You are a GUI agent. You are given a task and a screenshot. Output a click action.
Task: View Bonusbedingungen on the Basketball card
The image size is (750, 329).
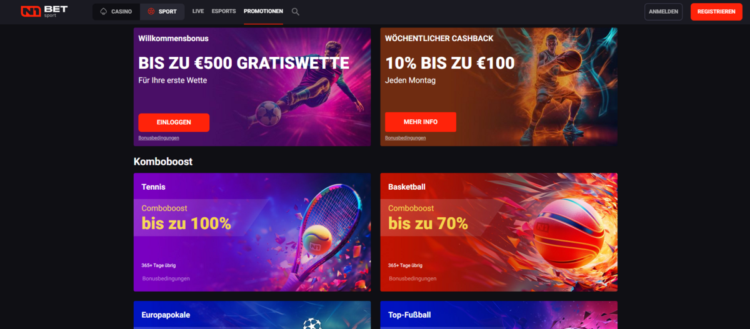tap(412, 278)
